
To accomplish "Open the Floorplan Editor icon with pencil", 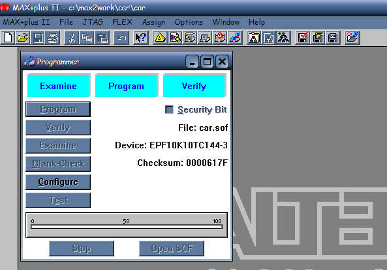I will pyautogui.click(x=175, y=38).
